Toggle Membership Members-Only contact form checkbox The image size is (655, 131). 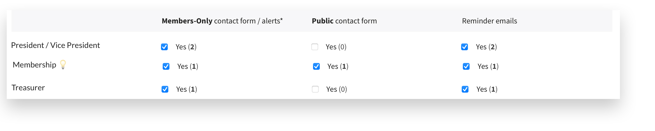pos(166,66)
